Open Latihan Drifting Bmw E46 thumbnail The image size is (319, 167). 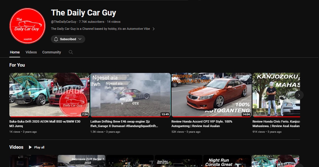(x=130, y=95)
